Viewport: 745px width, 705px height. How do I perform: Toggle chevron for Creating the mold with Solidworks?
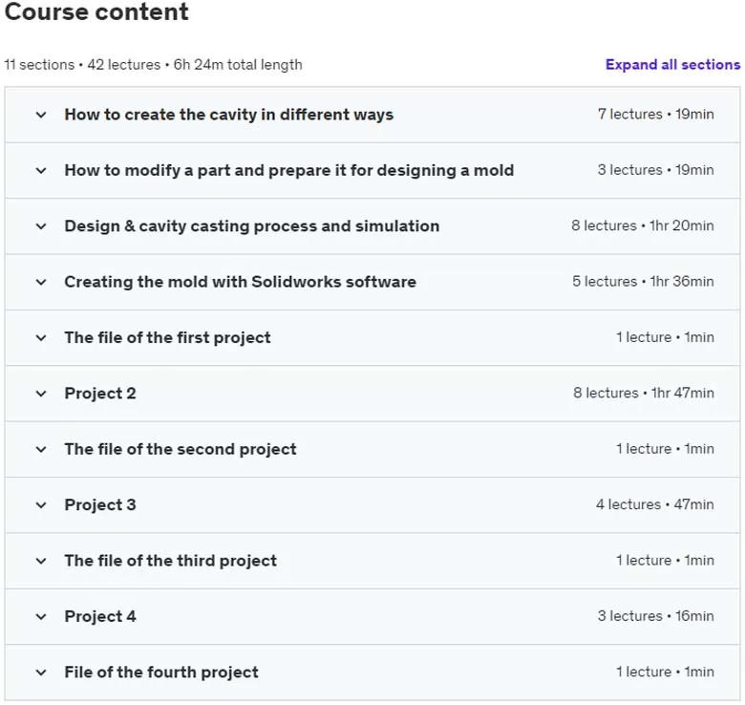[41, 282]
